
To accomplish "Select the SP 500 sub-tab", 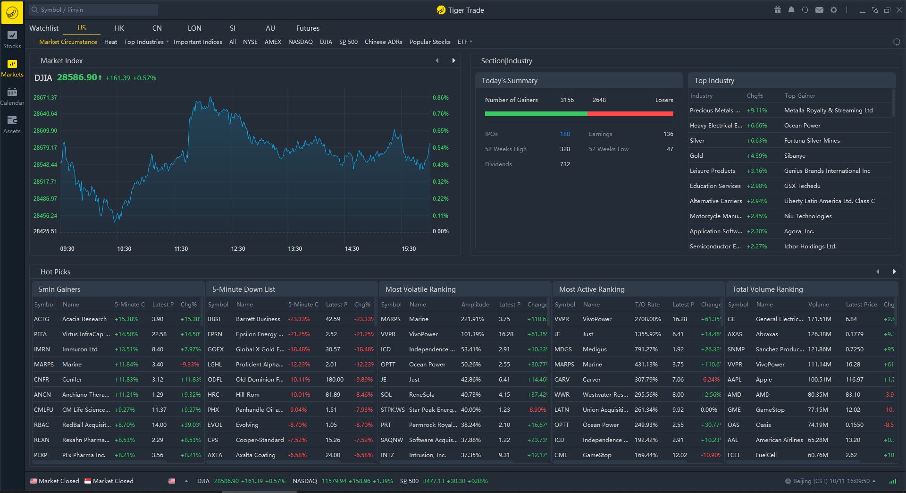I will [x=348, y=42].
